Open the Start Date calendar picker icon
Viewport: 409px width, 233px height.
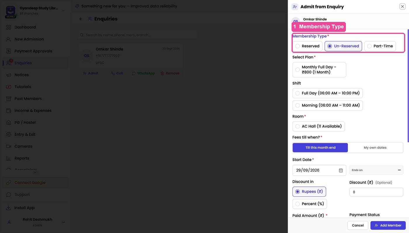point(341,170)
